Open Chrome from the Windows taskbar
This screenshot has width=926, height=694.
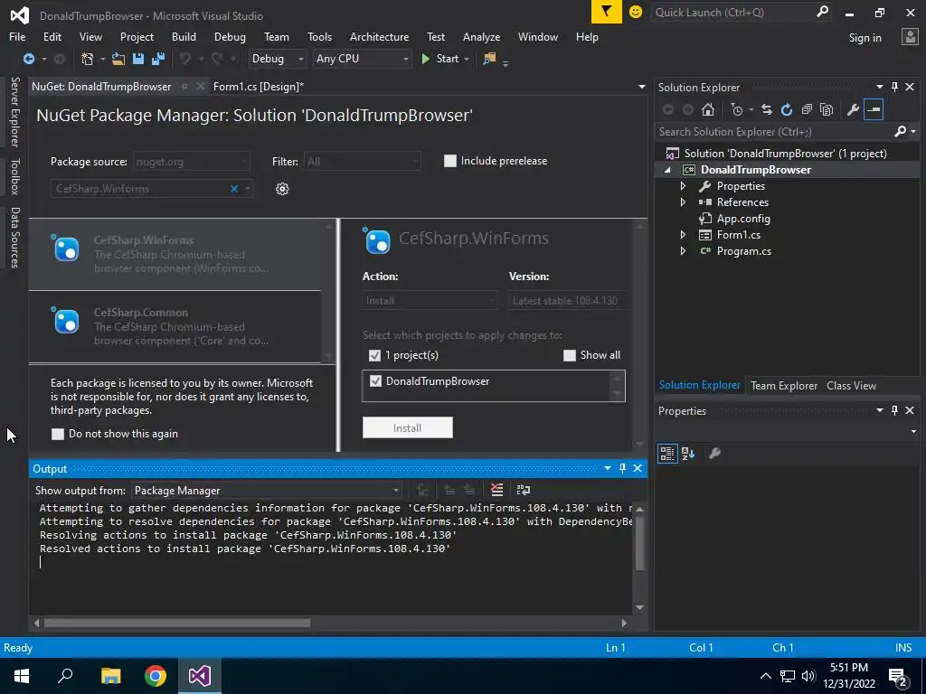pos(156,676)
